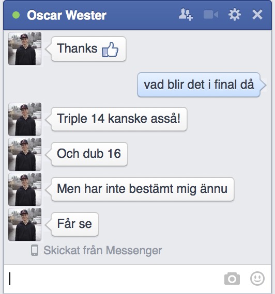Click the message input field

tap(113, 279)
